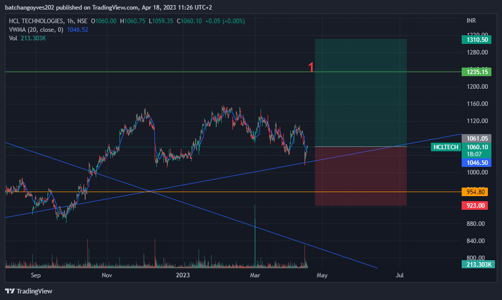Click the blue 1046.50 VWMA price label
This screenshot has width=502, height=300.
tap(477, 163)
